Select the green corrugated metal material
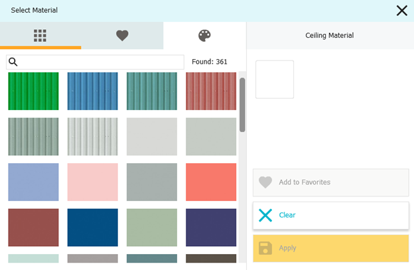Image resolution: width=414 pixels, height=270 pixels. click(33, 91)
